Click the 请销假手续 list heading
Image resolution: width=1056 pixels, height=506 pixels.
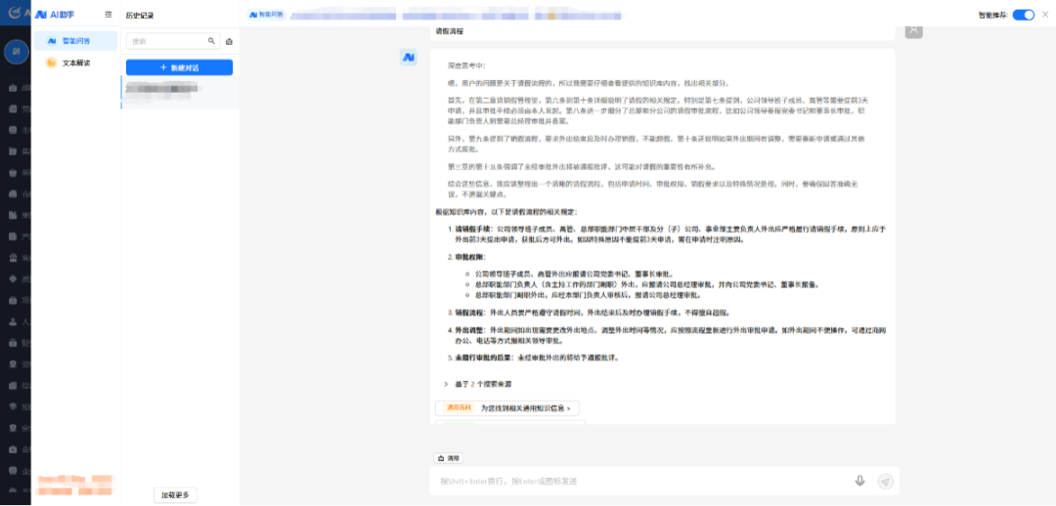coord(475,230)
